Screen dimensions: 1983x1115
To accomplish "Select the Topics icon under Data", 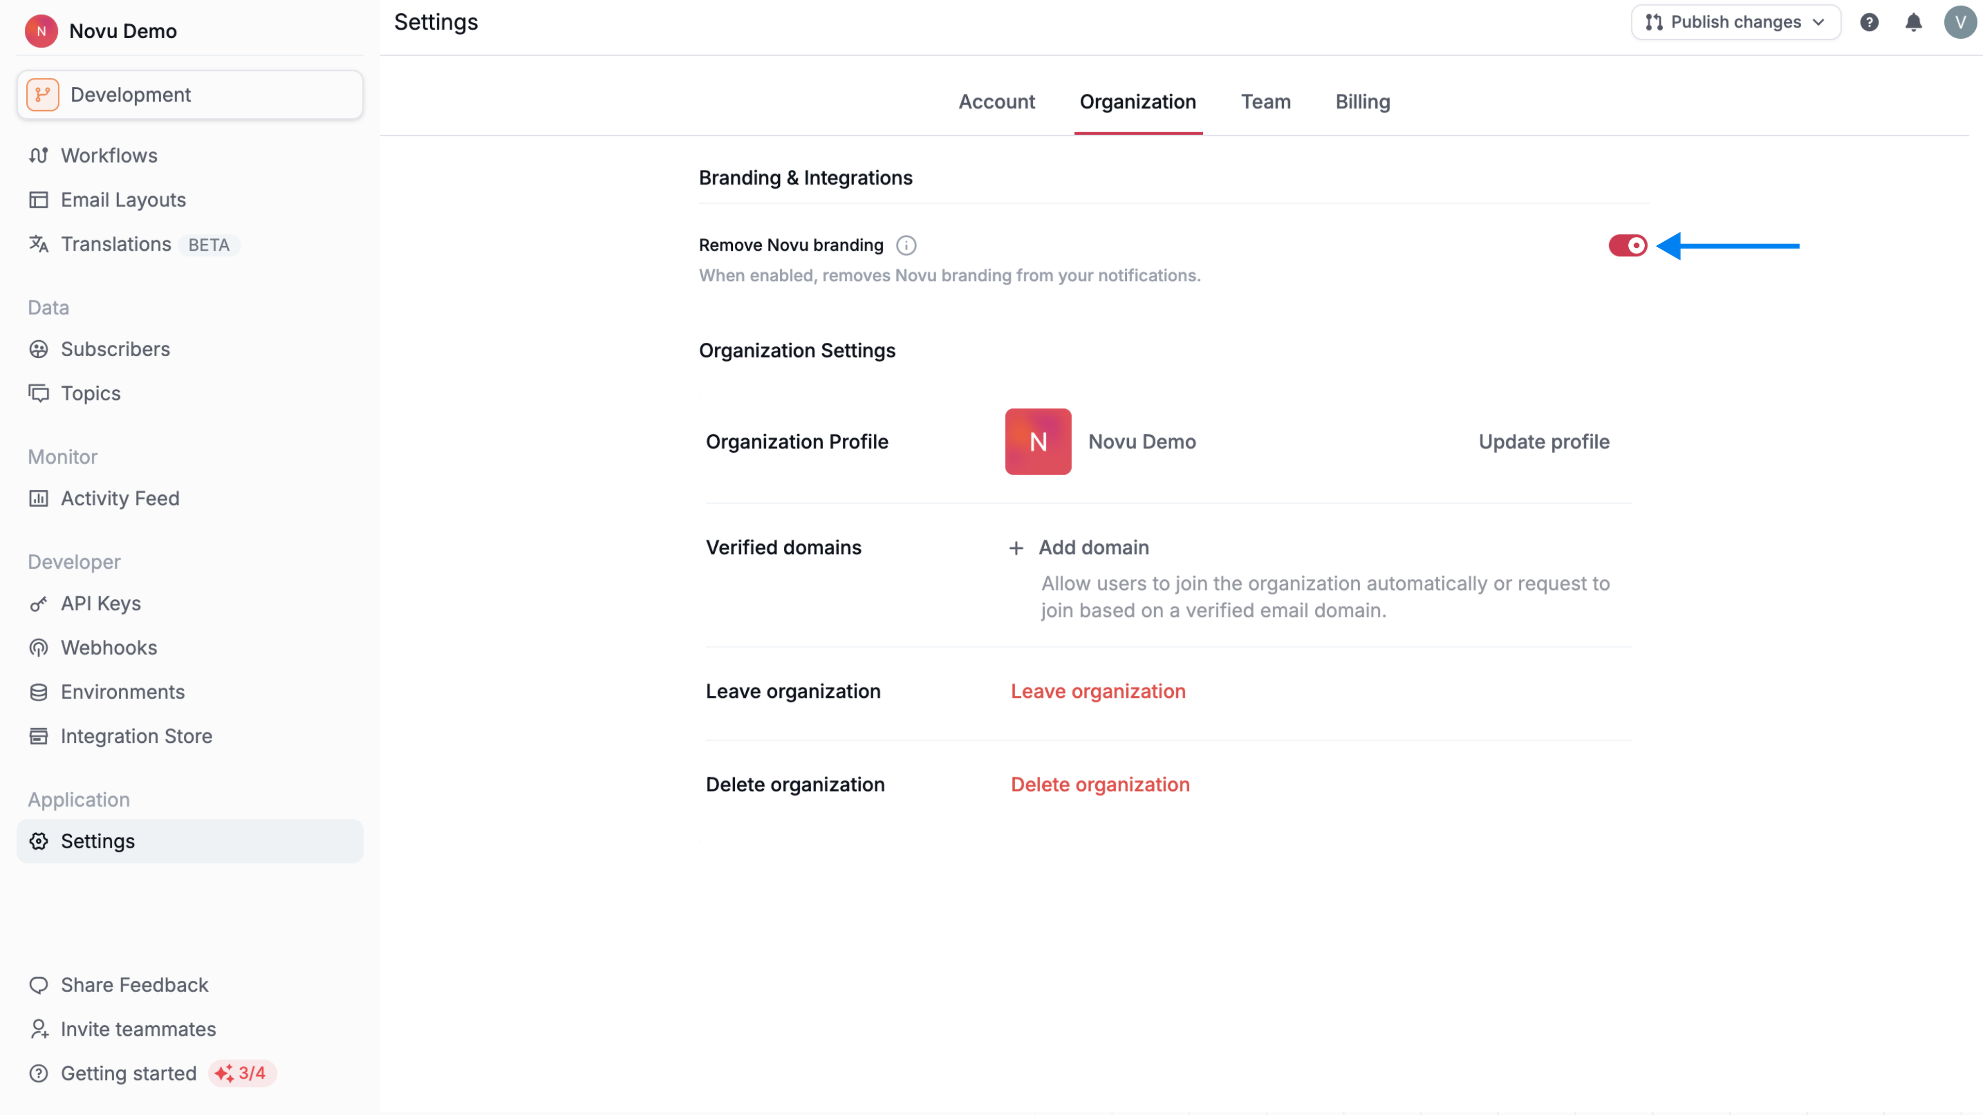I will [39, 393].
